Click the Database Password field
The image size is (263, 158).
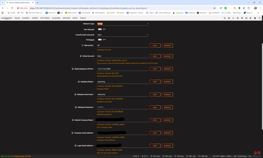(123, 107)
